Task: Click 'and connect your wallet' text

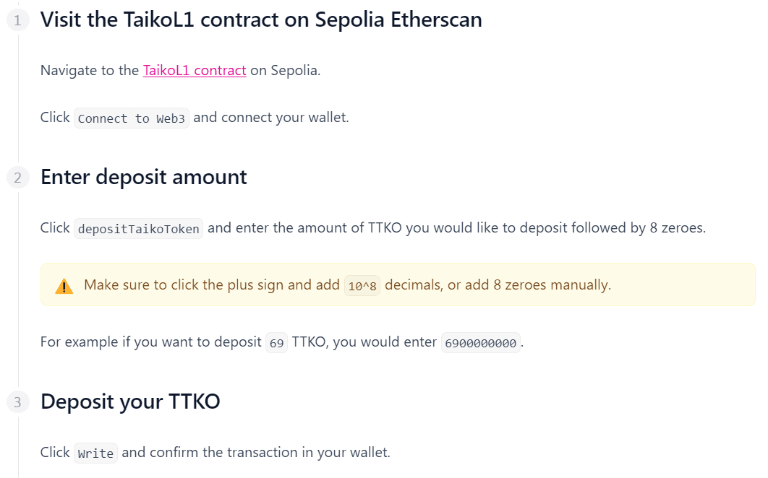Action: pyautogui.click(x=271, y=118)
